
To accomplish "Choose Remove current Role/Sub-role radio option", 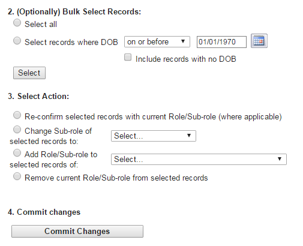I will (x=17, y=176).
